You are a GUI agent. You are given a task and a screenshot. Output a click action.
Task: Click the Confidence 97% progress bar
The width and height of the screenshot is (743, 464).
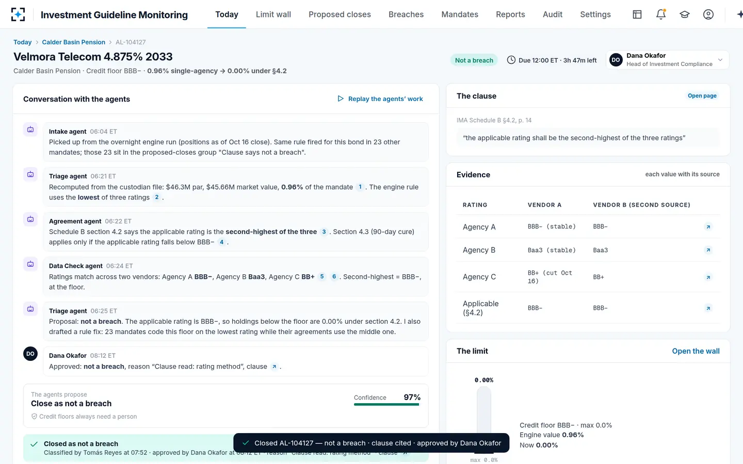(387, 405)
